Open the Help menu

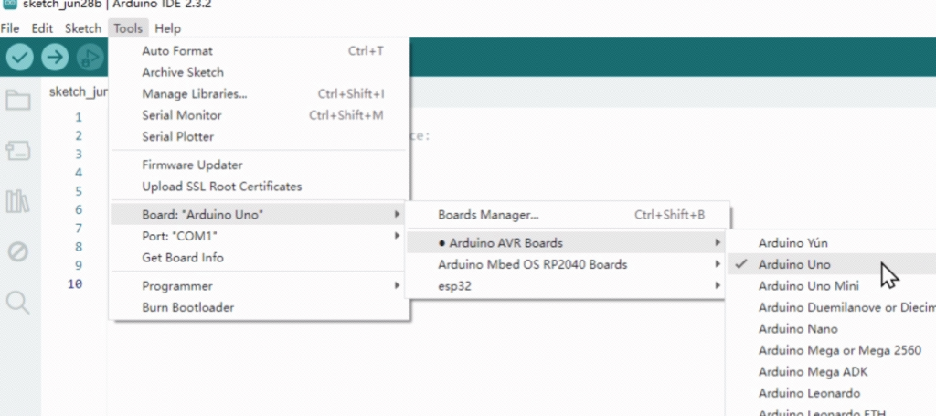click(x=168, y=28)
